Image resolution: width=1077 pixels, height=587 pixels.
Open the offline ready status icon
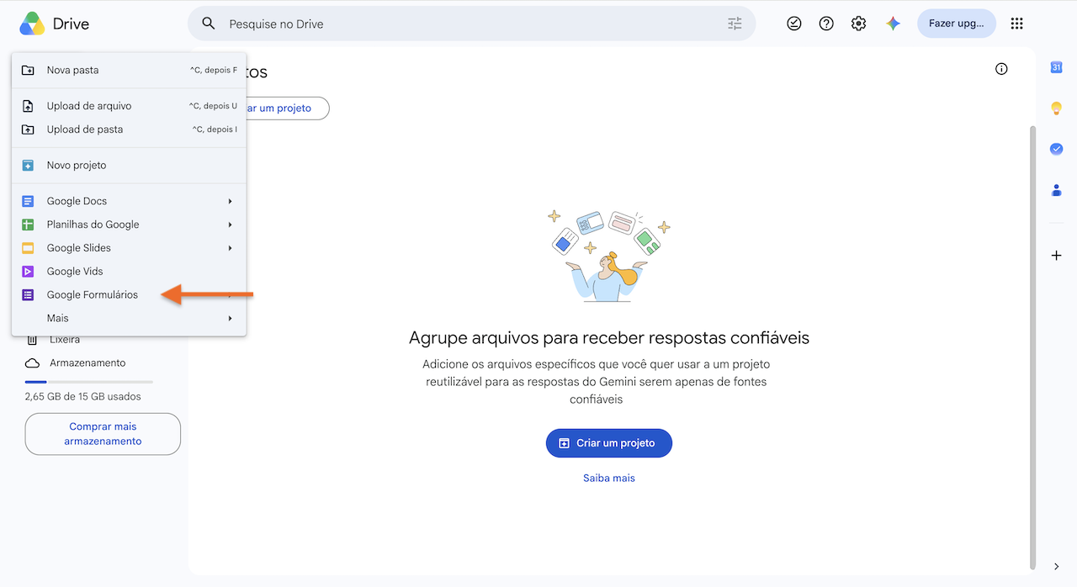coord(794,24)
